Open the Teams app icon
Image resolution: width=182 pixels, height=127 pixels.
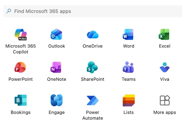point(128,67)
